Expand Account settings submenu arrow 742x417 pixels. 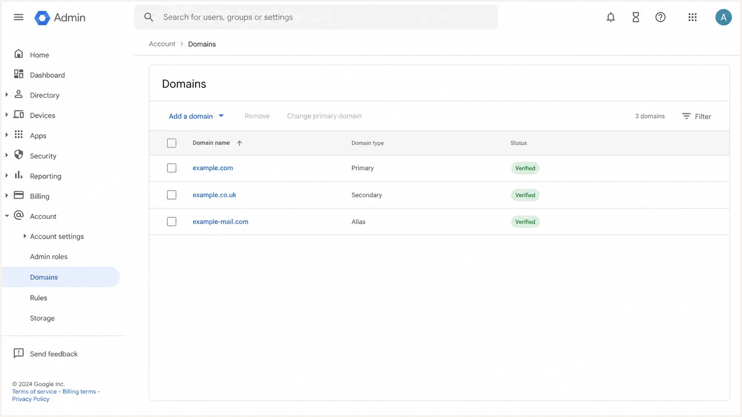click(24, 236)
